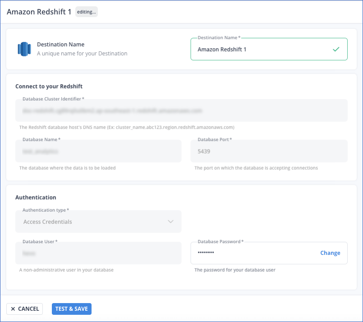
Task: Click 'A non-administrative user in your database' text
Action: point(66,270)
